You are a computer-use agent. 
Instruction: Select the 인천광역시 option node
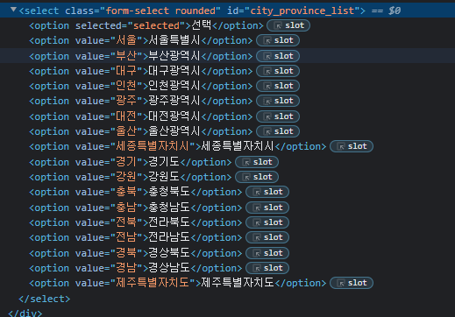[x=140, y=86]
